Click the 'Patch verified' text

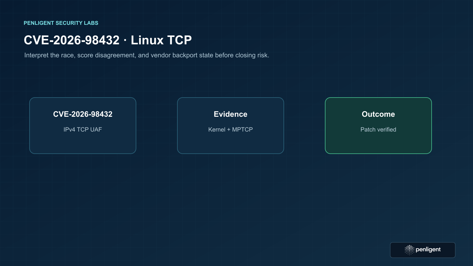378,129
